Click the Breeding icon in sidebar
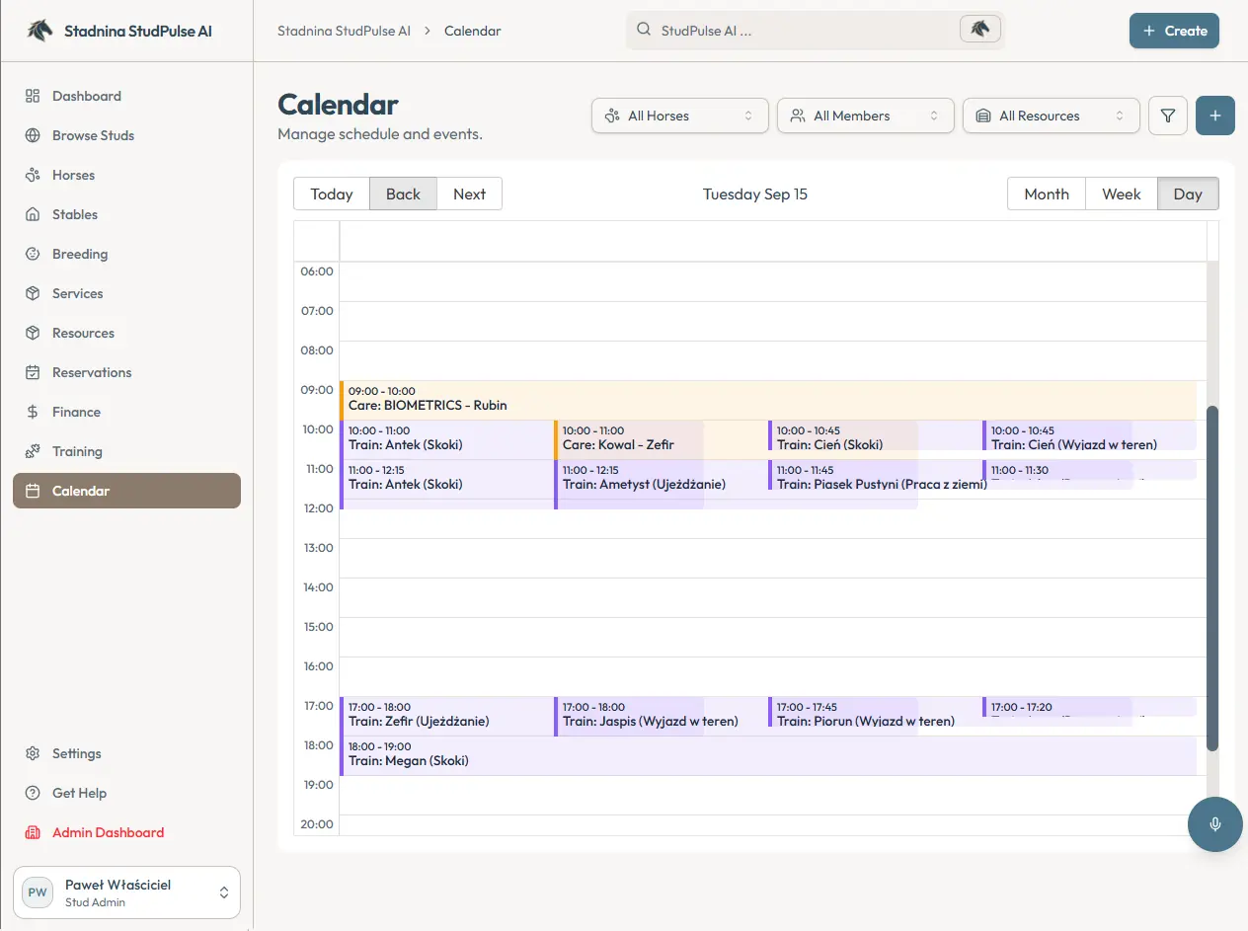The width and height of the screenshot is (1248, 931). click(33, 254)
